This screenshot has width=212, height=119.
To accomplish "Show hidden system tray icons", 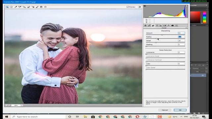I will coord(181,117).
